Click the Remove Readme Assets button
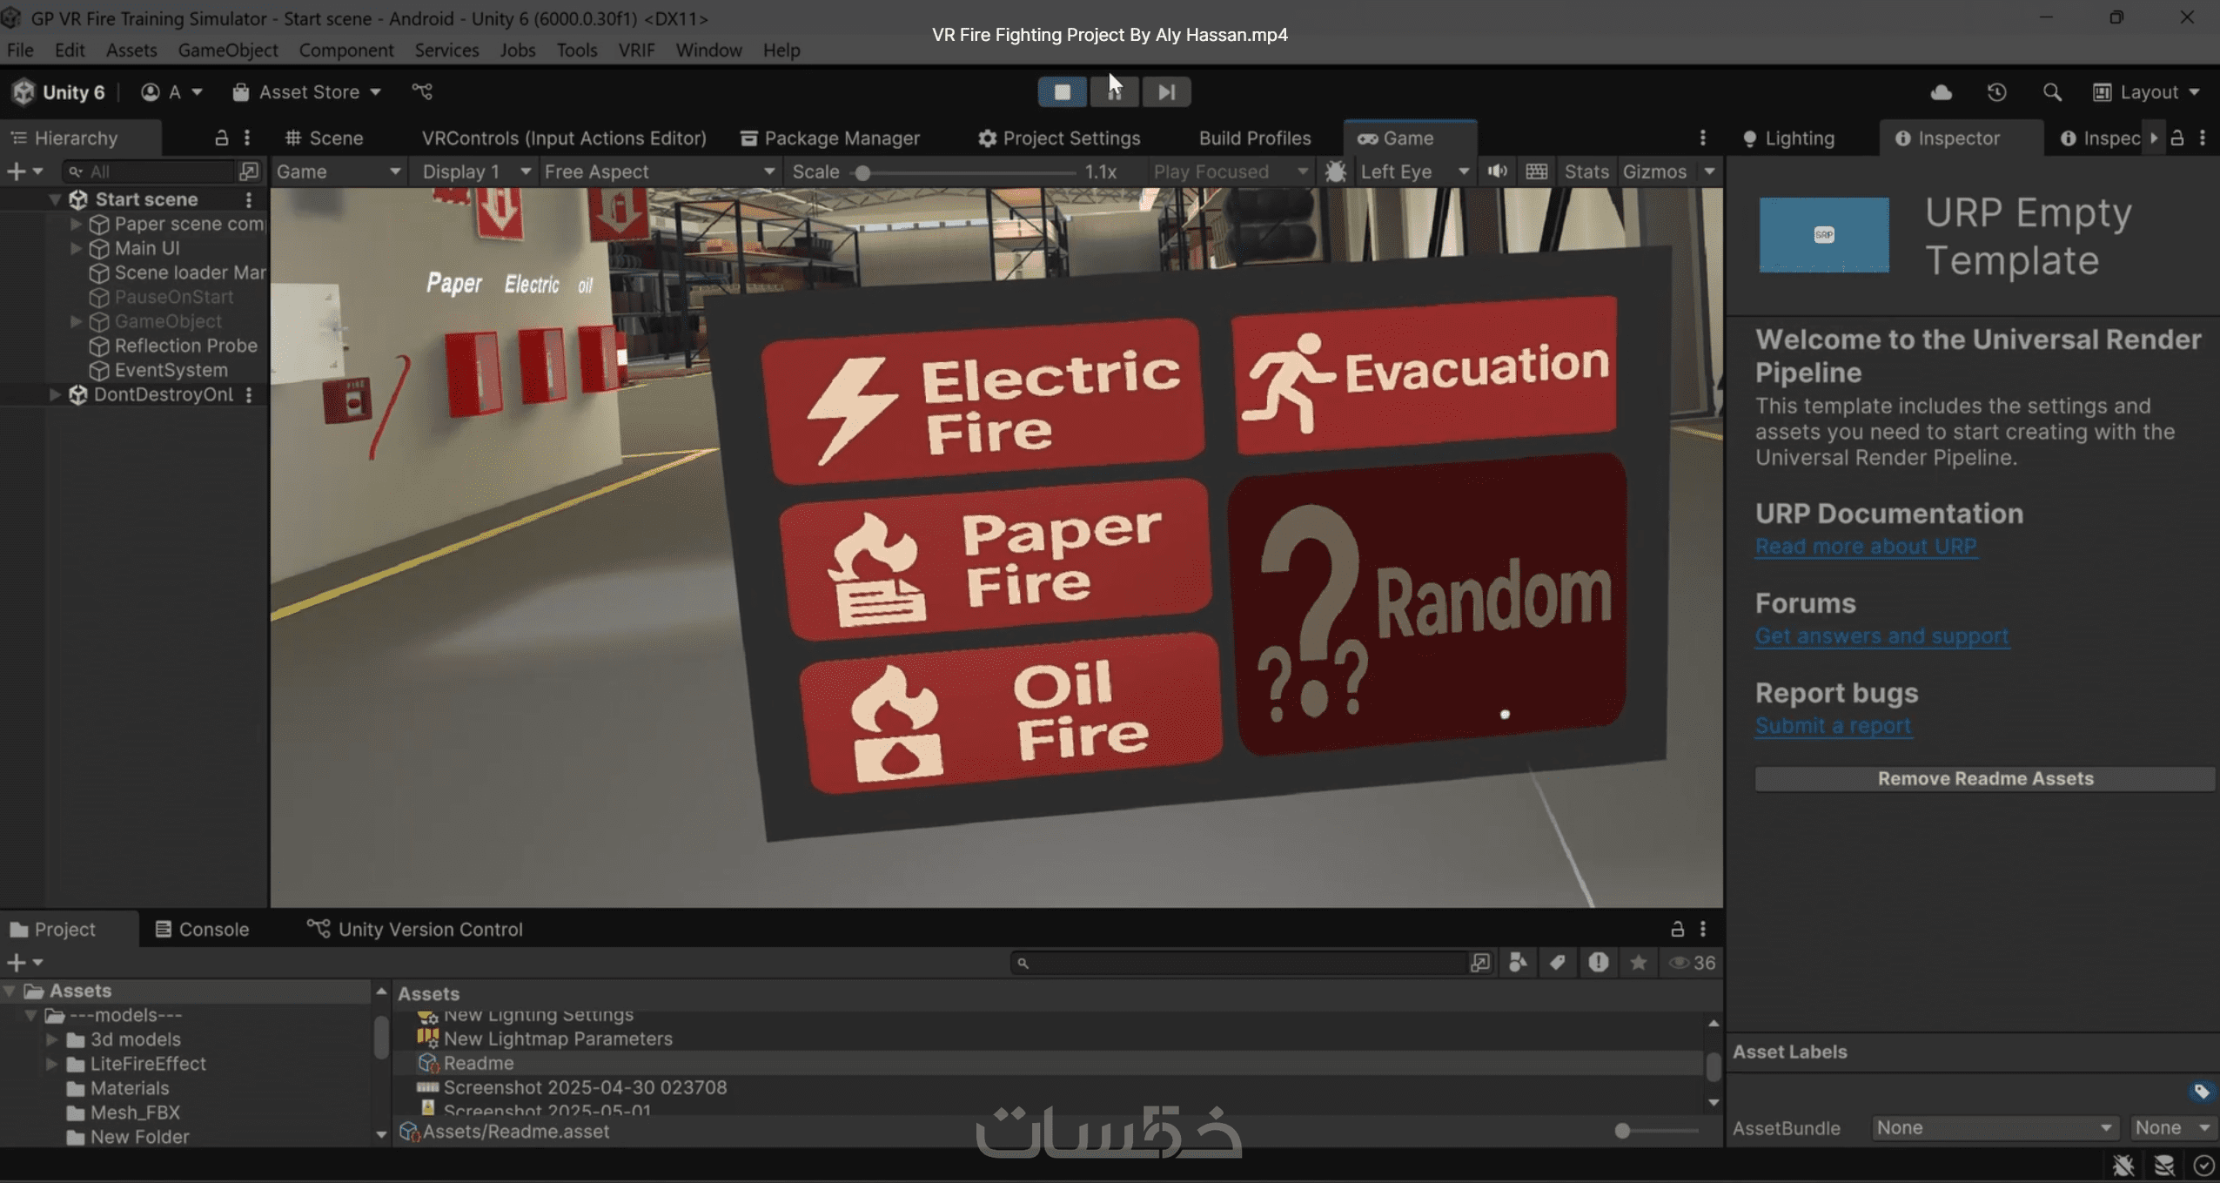The height and width of the screenshot is (1183, 2220). click(1984, 778)
